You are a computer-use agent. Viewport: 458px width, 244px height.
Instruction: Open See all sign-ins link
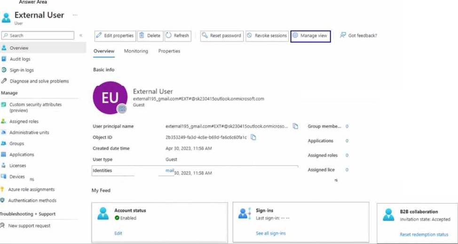pyautogui.click(x=270, y=233)
